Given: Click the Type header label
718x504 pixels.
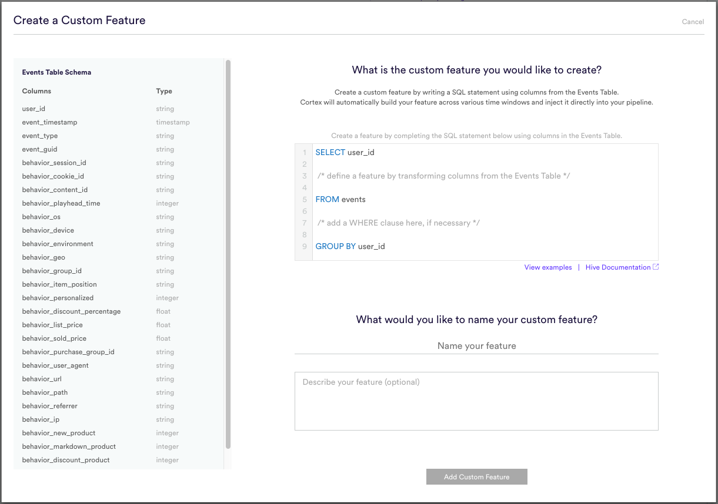Looking at the screenshot, I should (164, 91).
